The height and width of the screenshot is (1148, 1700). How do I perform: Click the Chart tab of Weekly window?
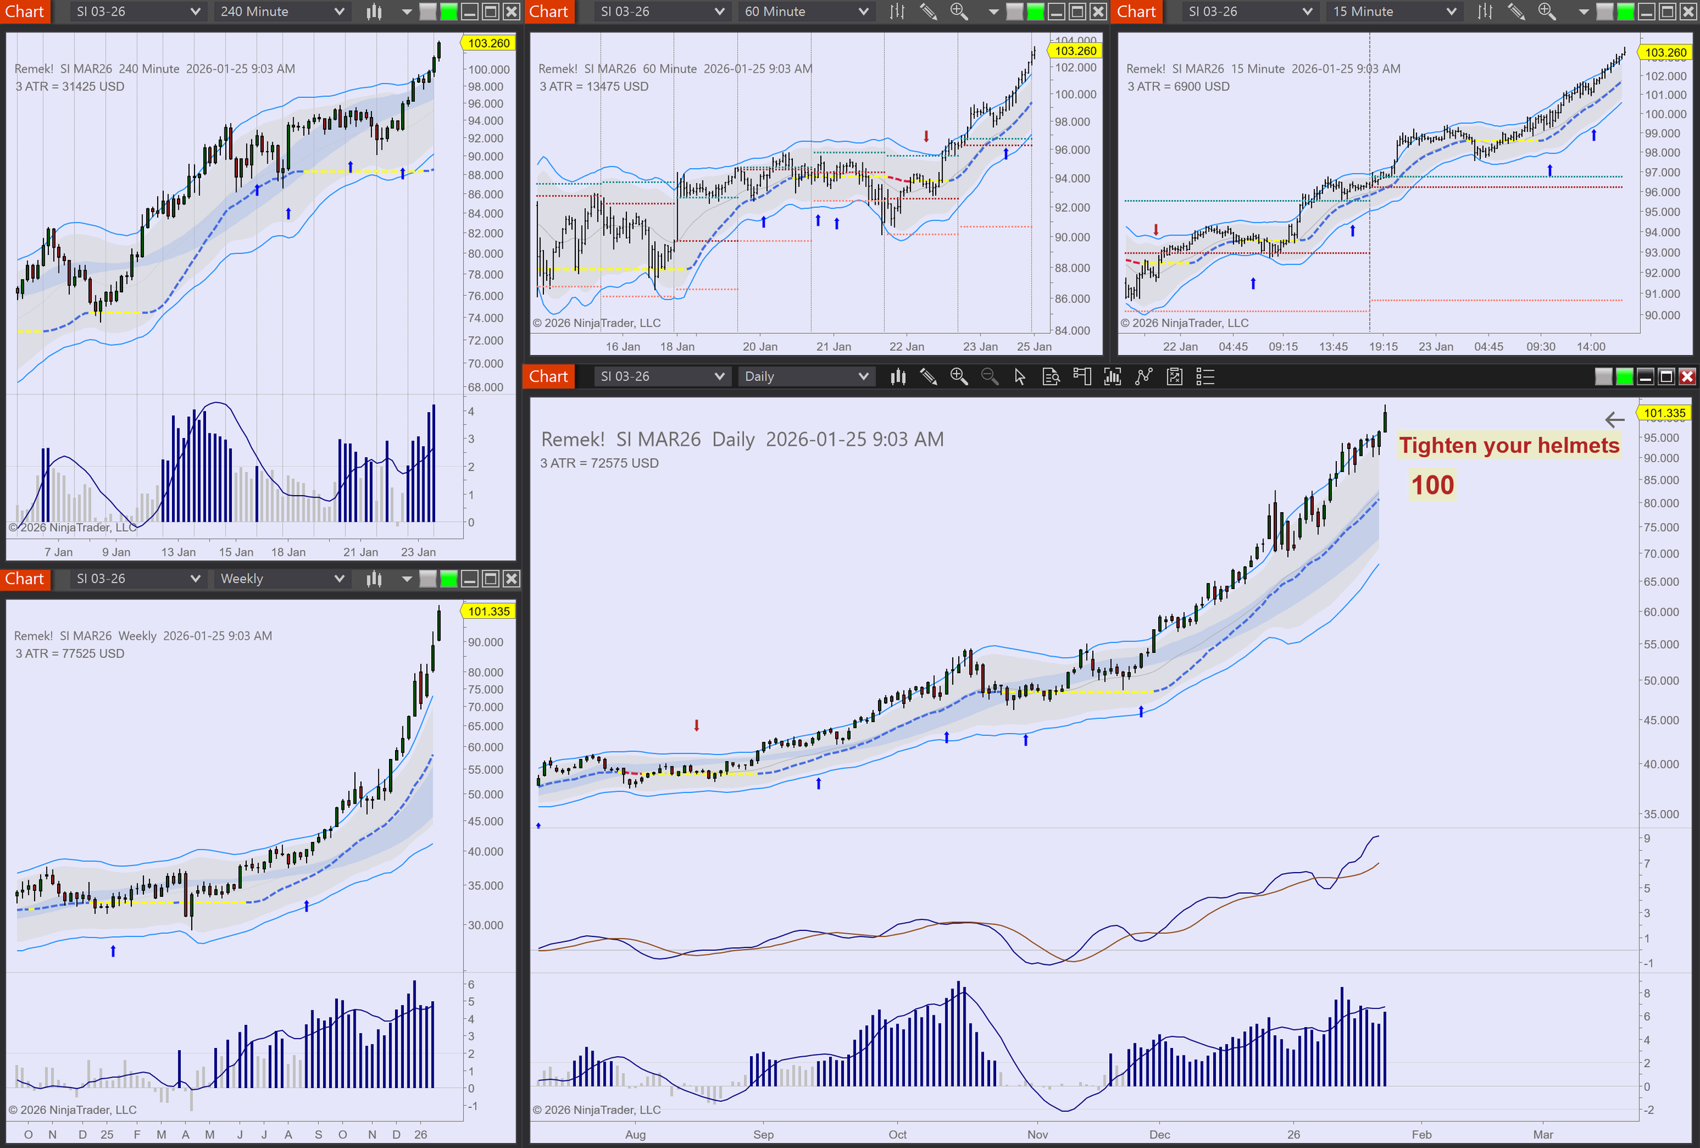(x=25, y=578)
